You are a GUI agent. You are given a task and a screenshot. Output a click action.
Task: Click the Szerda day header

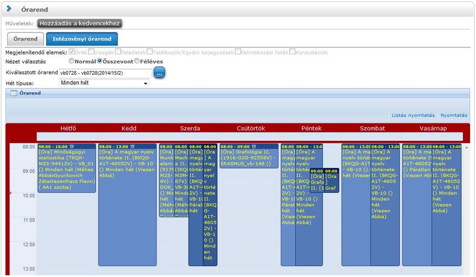pos(190,128)
